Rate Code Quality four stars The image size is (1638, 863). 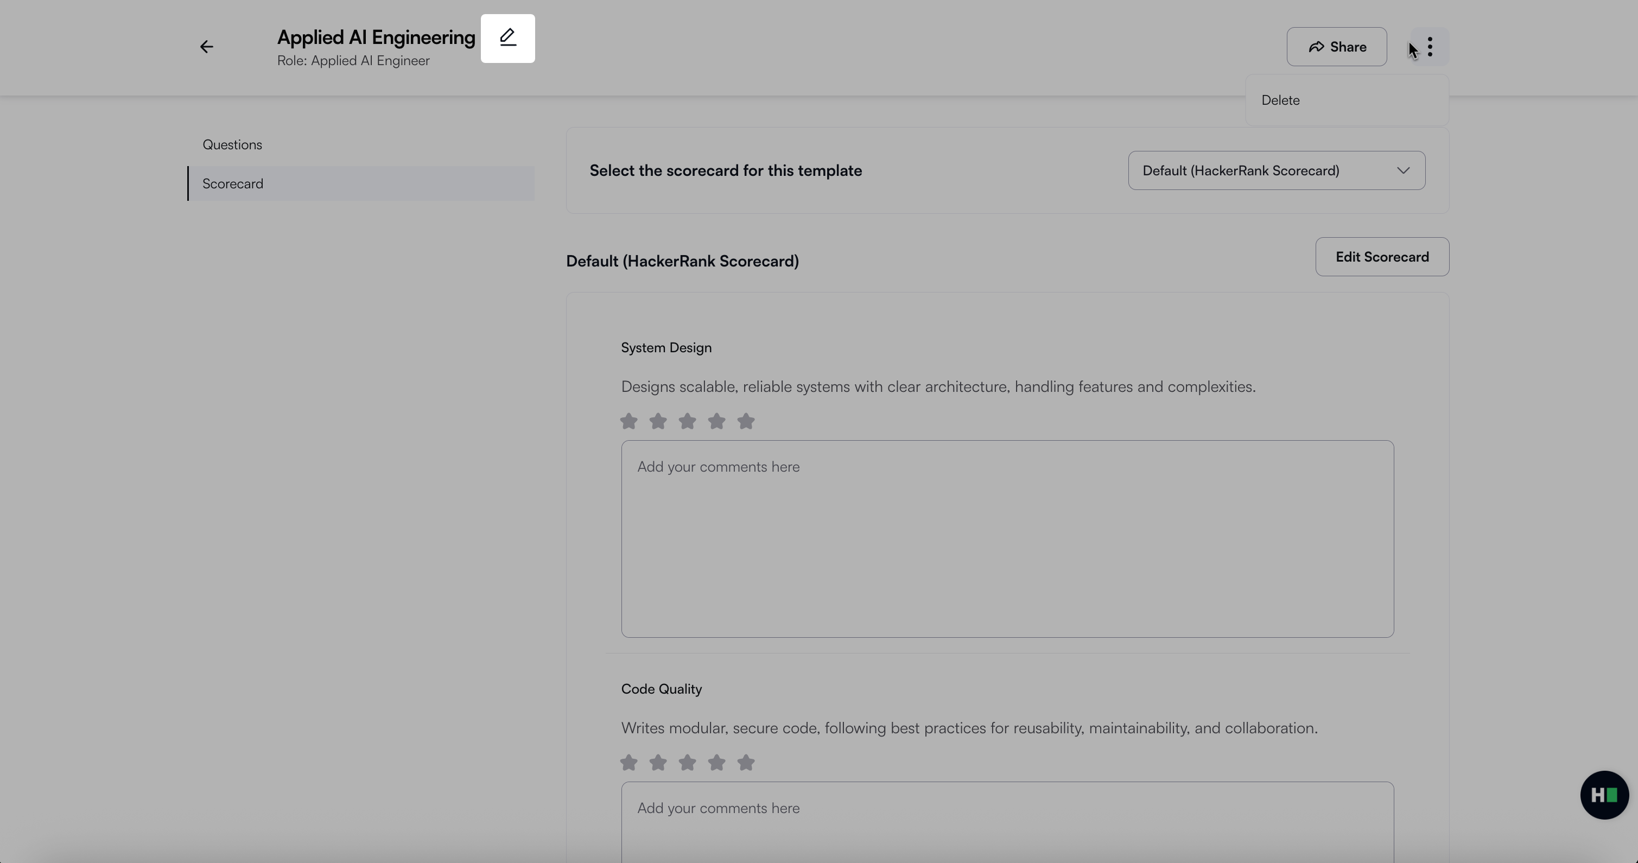tap(716, 763)
